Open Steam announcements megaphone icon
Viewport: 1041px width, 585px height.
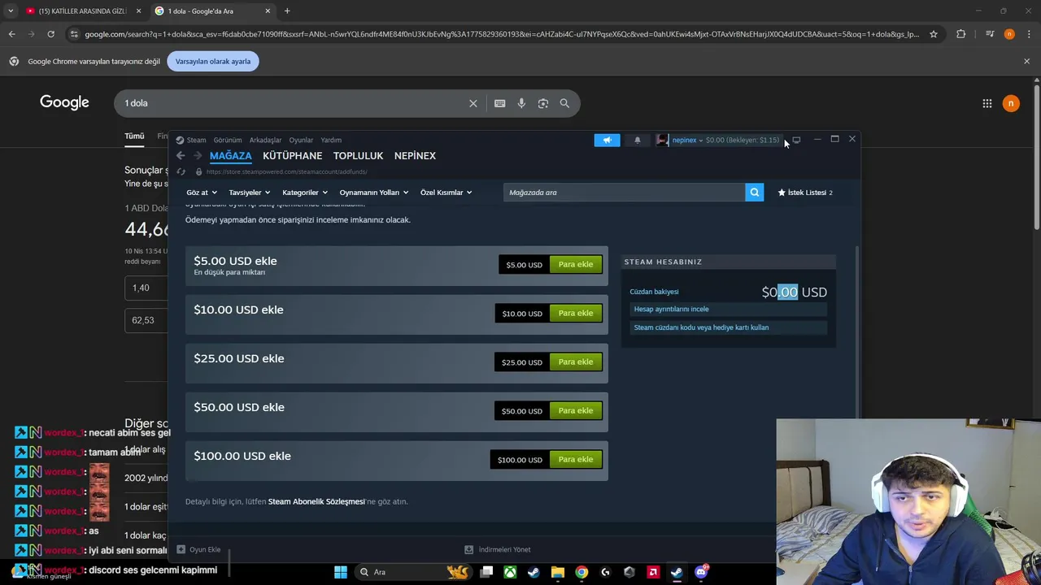pos(607,140)
